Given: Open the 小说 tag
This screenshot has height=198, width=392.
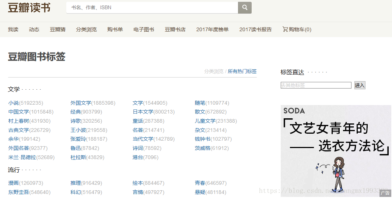Looking at the screenshot, I should [13, 103].
